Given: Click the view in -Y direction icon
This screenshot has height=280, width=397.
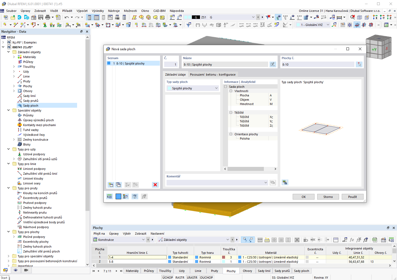Looking at the screenshot, I should pyautogui.click(x=382, y=17).
